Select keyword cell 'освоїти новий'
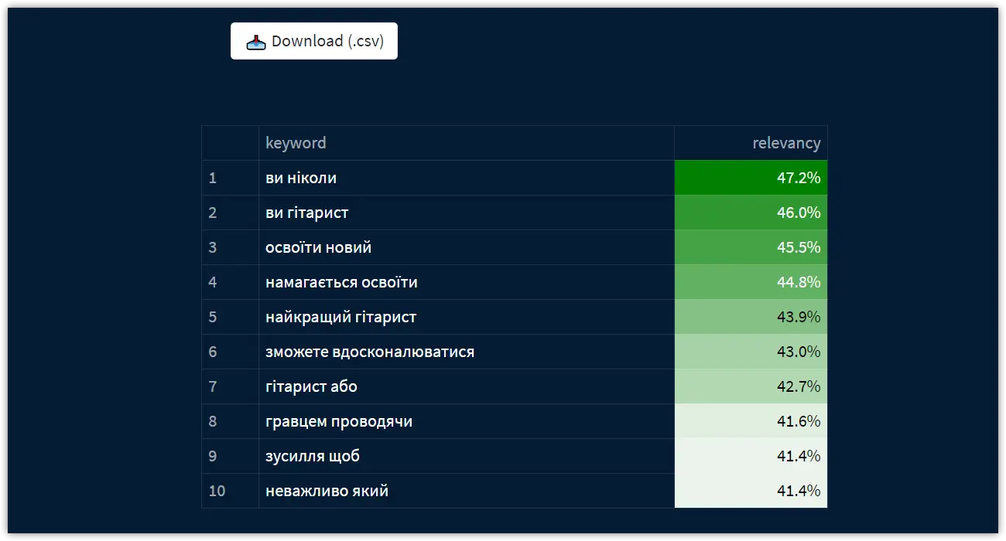 (467, 247)
